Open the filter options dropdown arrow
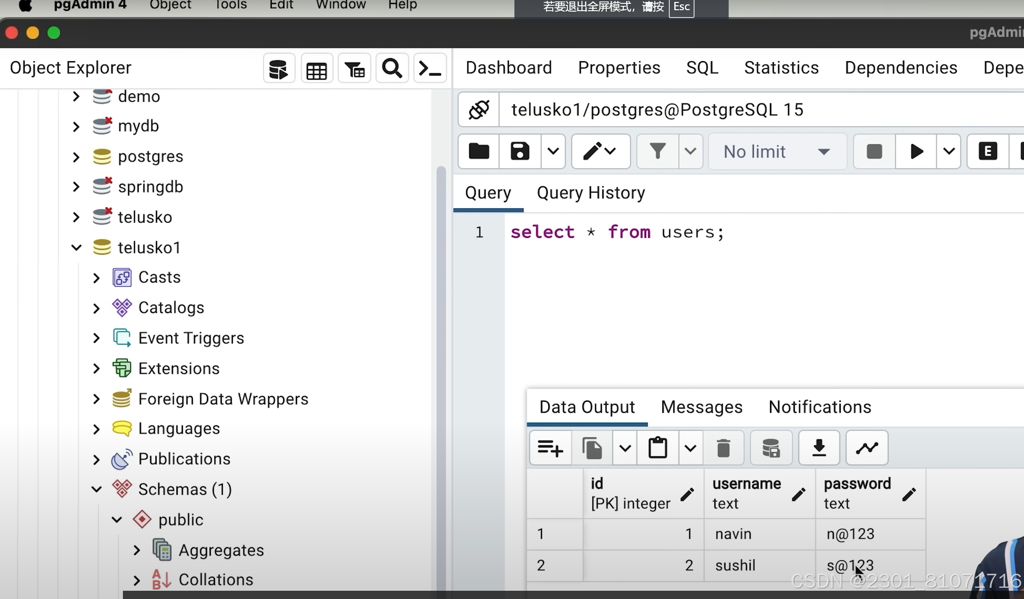The width and height of the screenshot is (1024, 599). click(690, 151)
